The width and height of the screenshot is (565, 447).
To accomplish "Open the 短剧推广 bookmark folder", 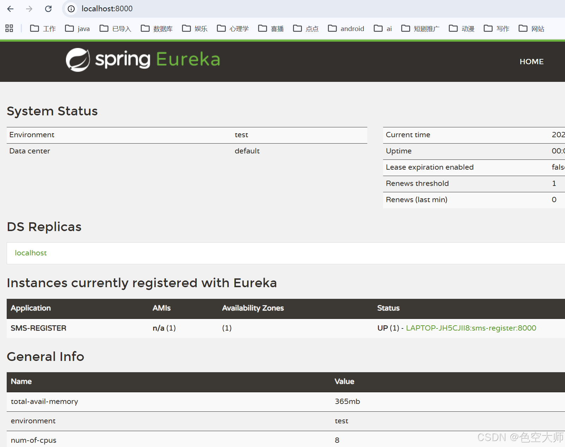I will click(420, 28).
